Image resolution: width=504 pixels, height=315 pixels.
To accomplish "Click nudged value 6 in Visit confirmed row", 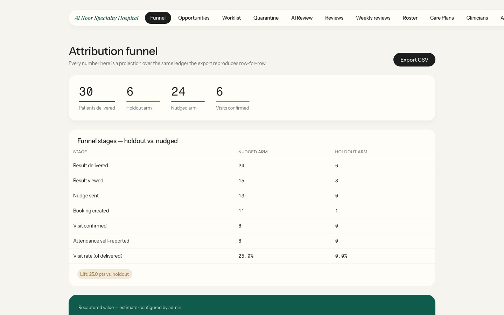I will (x=240, y=226).
